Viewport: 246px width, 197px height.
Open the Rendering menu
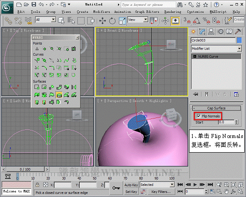pos(173,12)
